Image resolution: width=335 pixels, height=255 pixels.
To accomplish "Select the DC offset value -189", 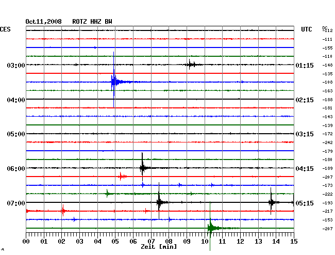I will coord(327,169).
